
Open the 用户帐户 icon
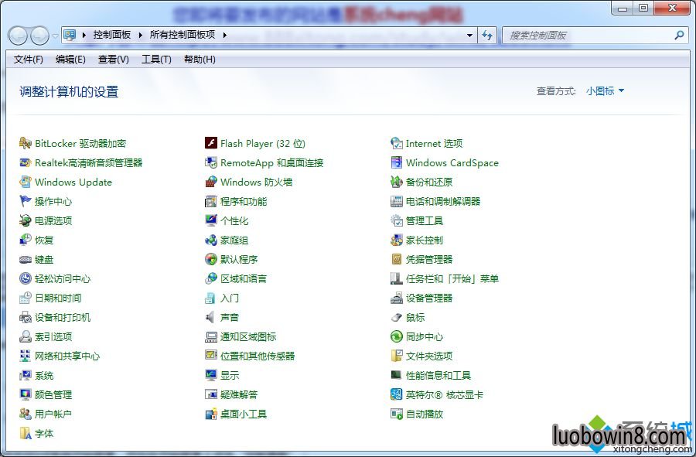pos(26,414)
